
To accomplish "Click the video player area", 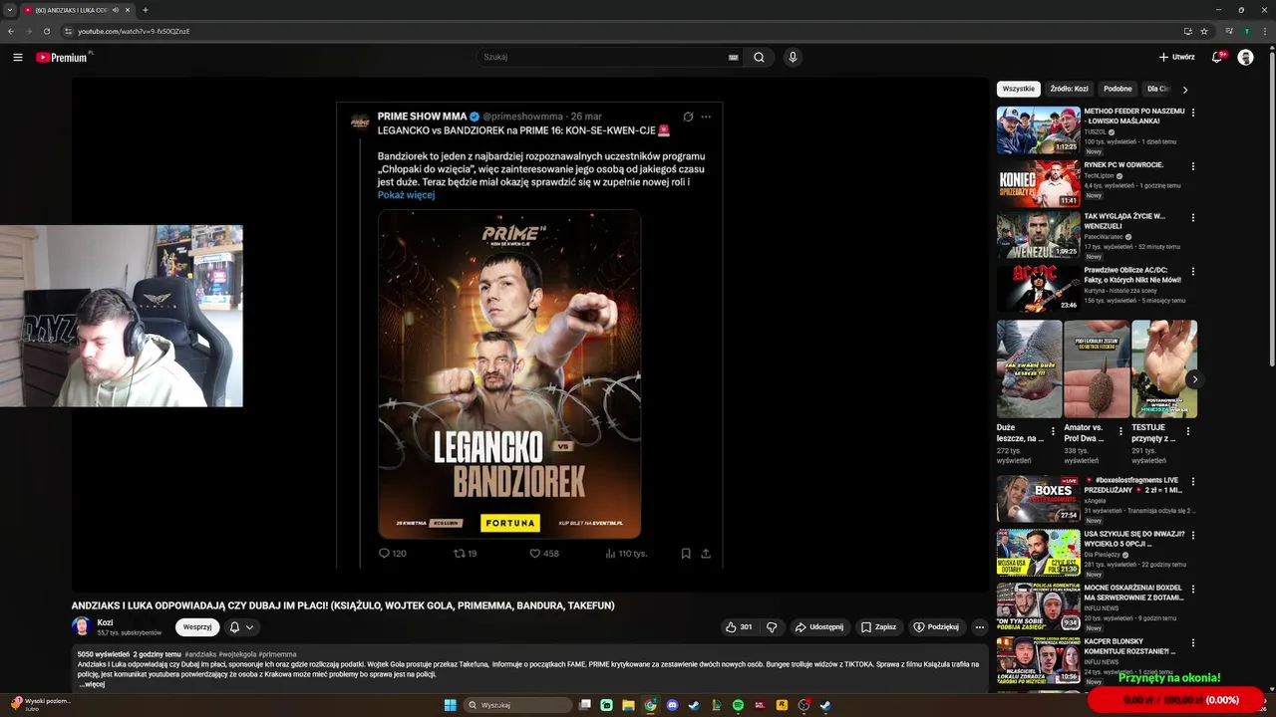I will (x=529, y=335).
